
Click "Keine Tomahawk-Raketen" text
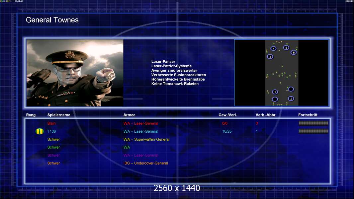pos(175,84)
